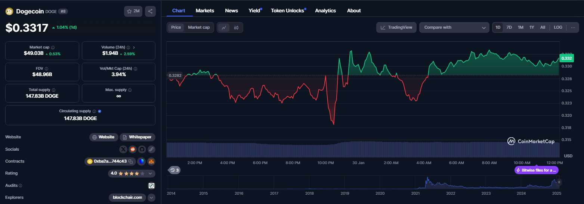The height and width of the screenshot is (204, 584).
Task: Click the history events badge showing 3
Action: tap(175, 170)
